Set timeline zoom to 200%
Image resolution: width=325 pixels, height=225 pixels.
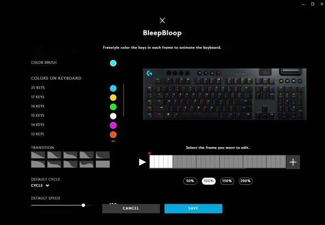tap(246, 181)
